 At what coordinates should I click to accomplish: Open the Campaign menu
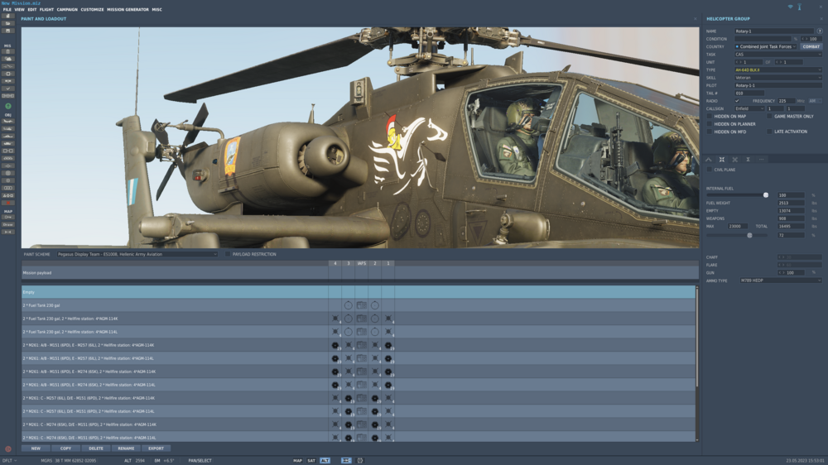click(x=67, y=9)
